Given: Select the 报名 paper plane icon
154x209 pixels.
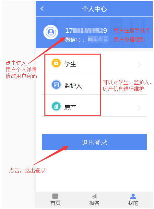Looking at the screenshot, I should pos(94,196).
